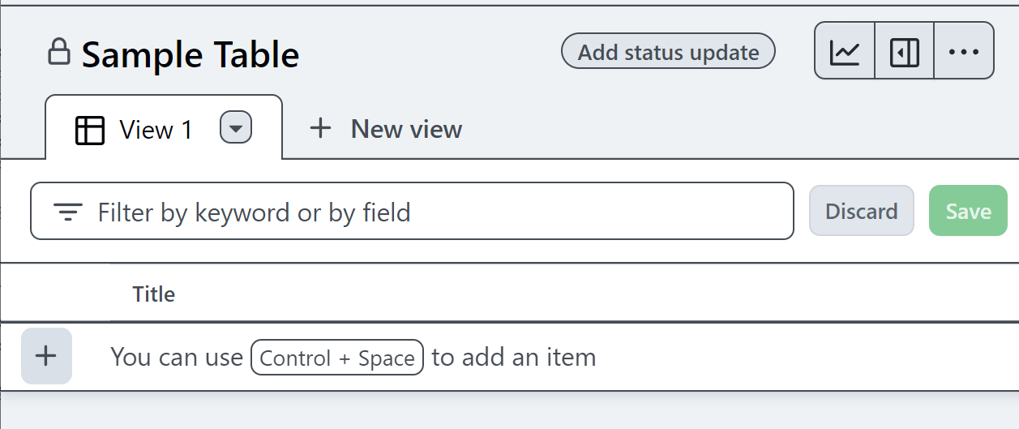The width and height of the screenshot is (1019, 429).
Task: Focus the Filter by keyword or by field input
Action: tap(438, 212)
